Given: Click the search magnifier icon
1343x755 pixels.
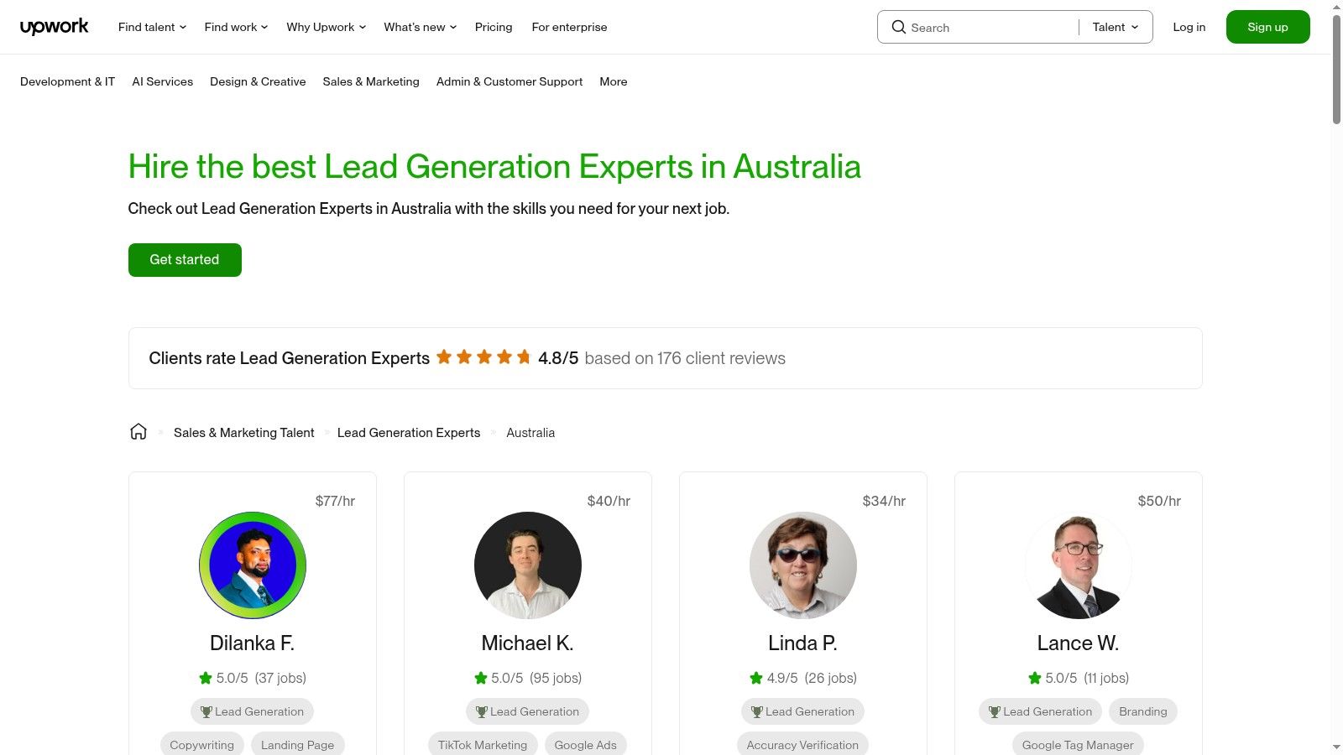Looking at the screenshot, I should [898, 27].
